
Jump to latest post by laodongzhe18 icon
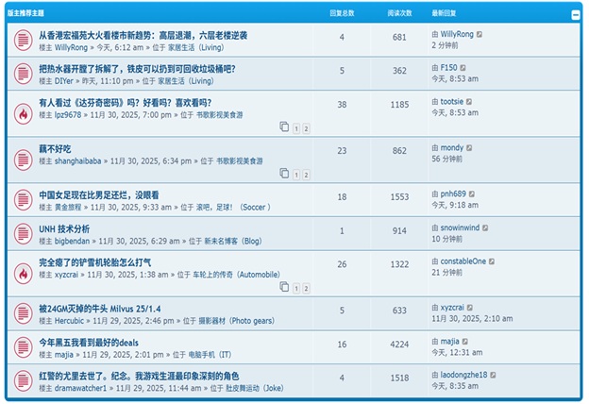tap(494, 375)
